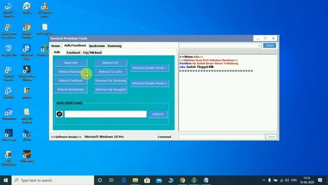Launch Edge from the taskbar

pyautogui.click(x=124, y=180)
